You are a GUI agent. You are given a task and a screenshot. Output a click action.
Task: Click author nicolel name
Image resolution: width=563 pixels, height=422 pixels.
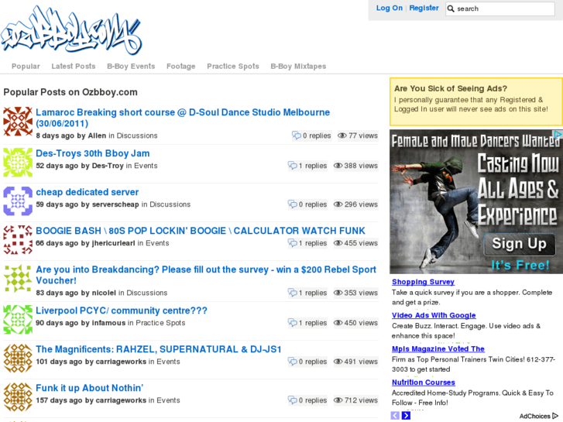104,293
